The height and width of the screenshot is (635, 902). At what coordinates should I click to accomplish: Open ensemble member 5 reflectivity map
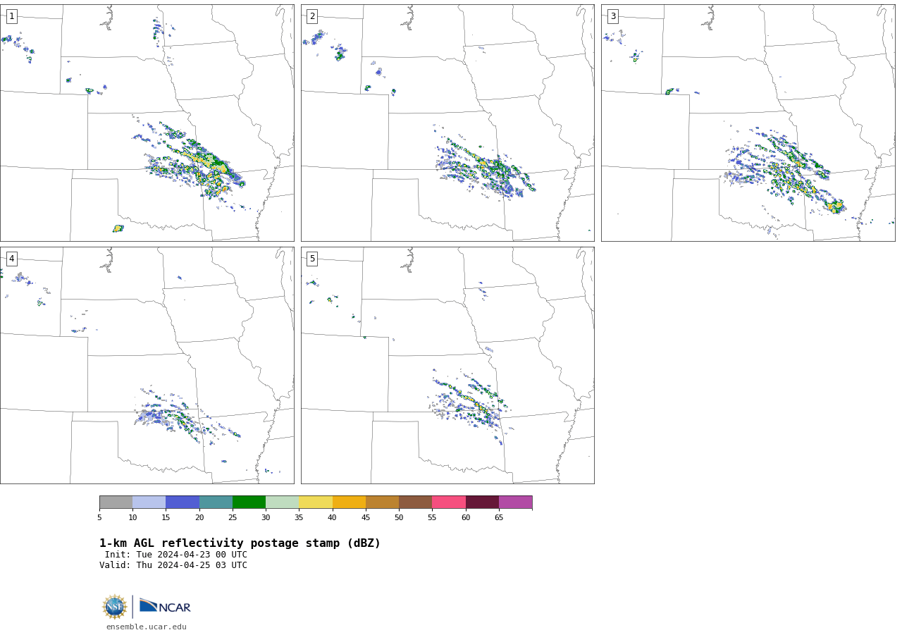pos(447,365)
